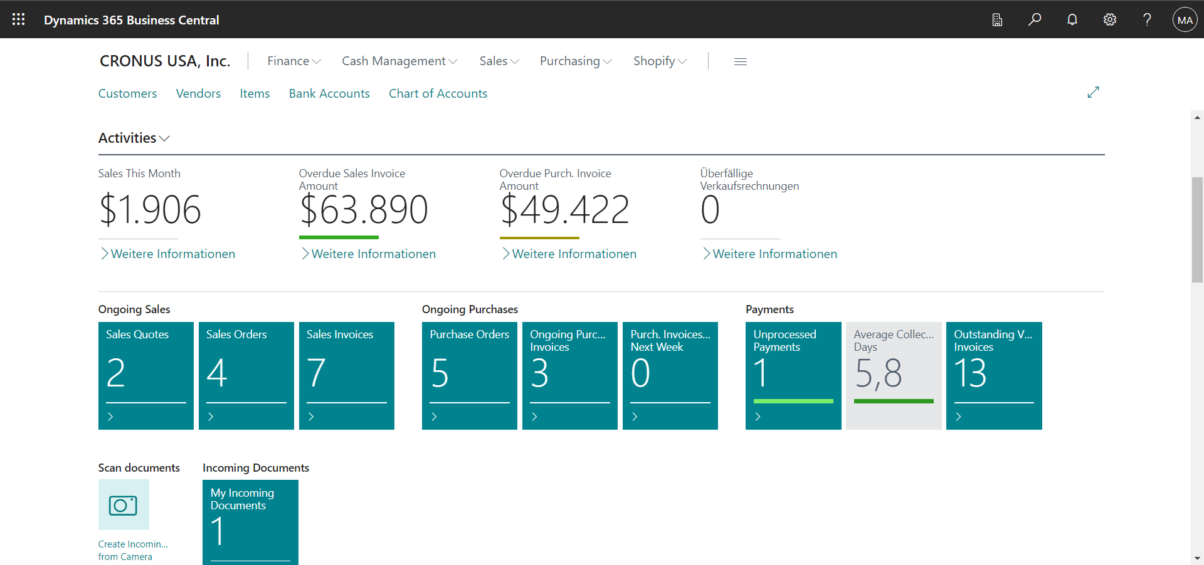Click the hamburger more-menu icon
The width and height of the screenshot is (1204, 565).
[741, 61]
